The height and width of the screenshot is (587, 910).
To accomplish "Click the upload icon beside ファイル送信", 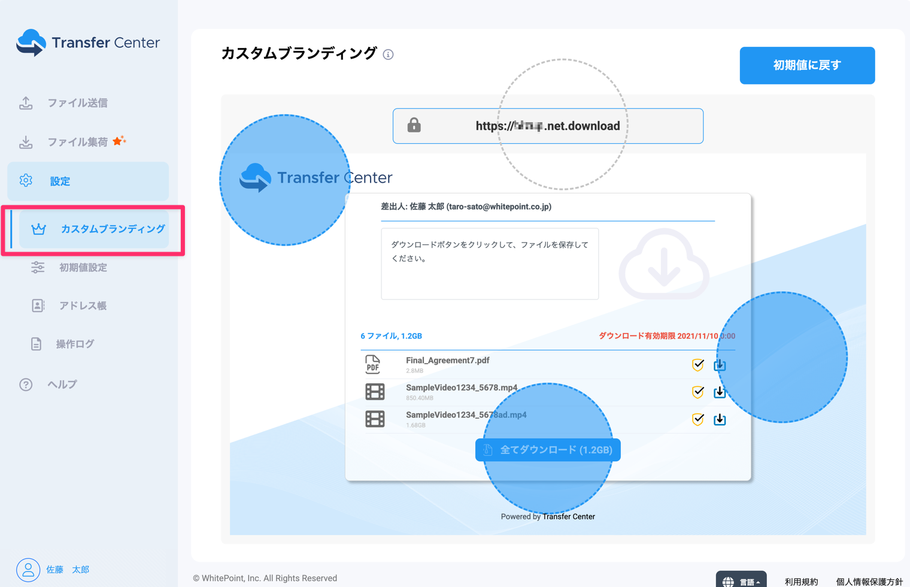I will click(x=26, y=103).
